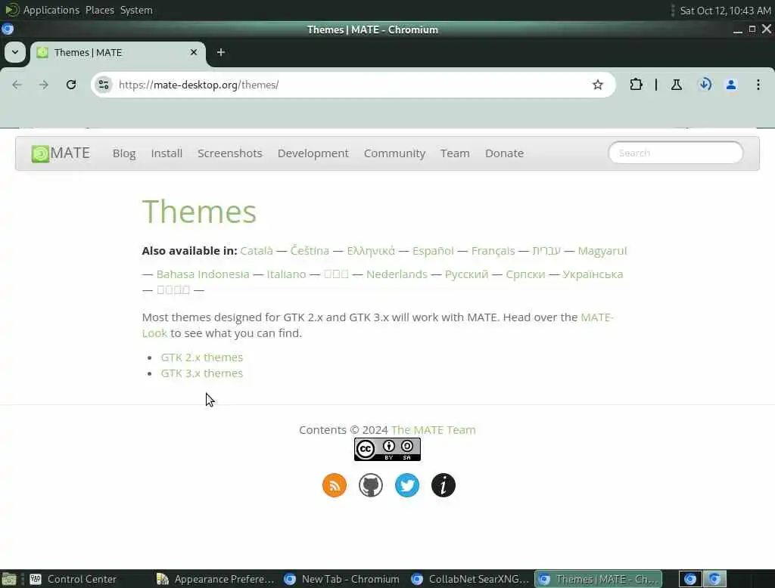Image resolution: width=775 pixels, height=588 pixels.
Task: Switch to Appearance Preferences in taskbar
Action: pyautogui.click(x=216, y=579)
